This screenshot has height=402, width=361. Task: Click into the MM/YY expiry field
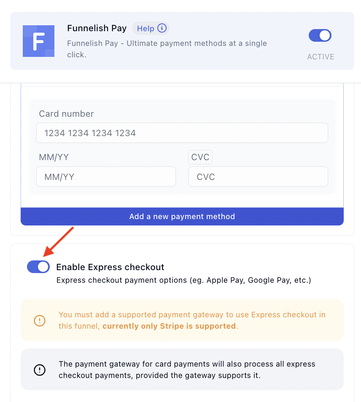pos(106,177)
